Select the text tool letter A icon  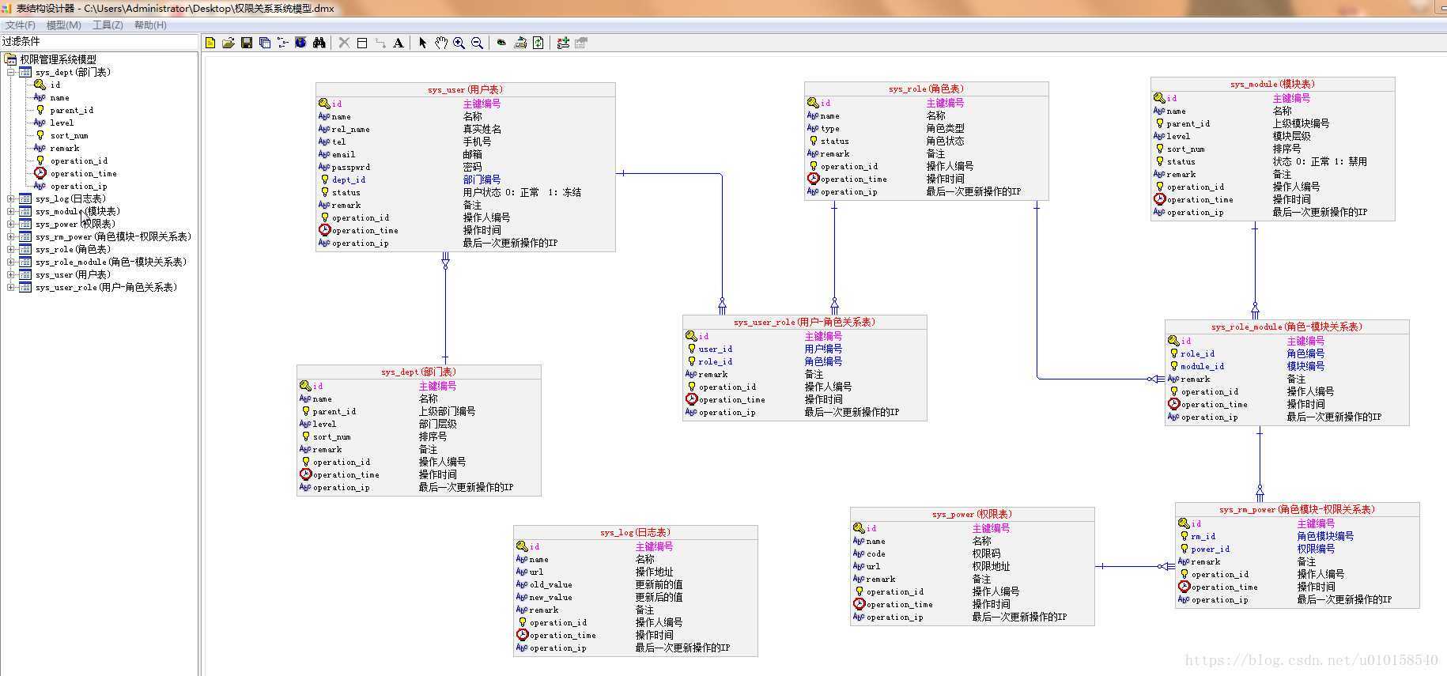click(x=399, y=43)
